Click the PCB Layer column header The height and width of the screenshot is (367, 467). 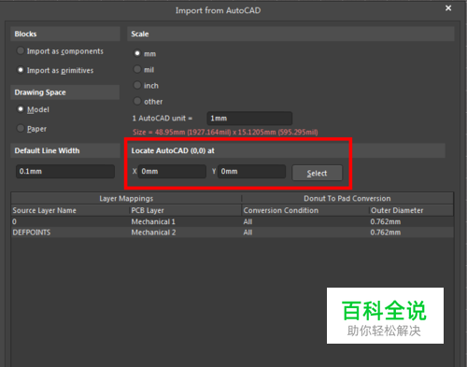[x=148, y=210]
